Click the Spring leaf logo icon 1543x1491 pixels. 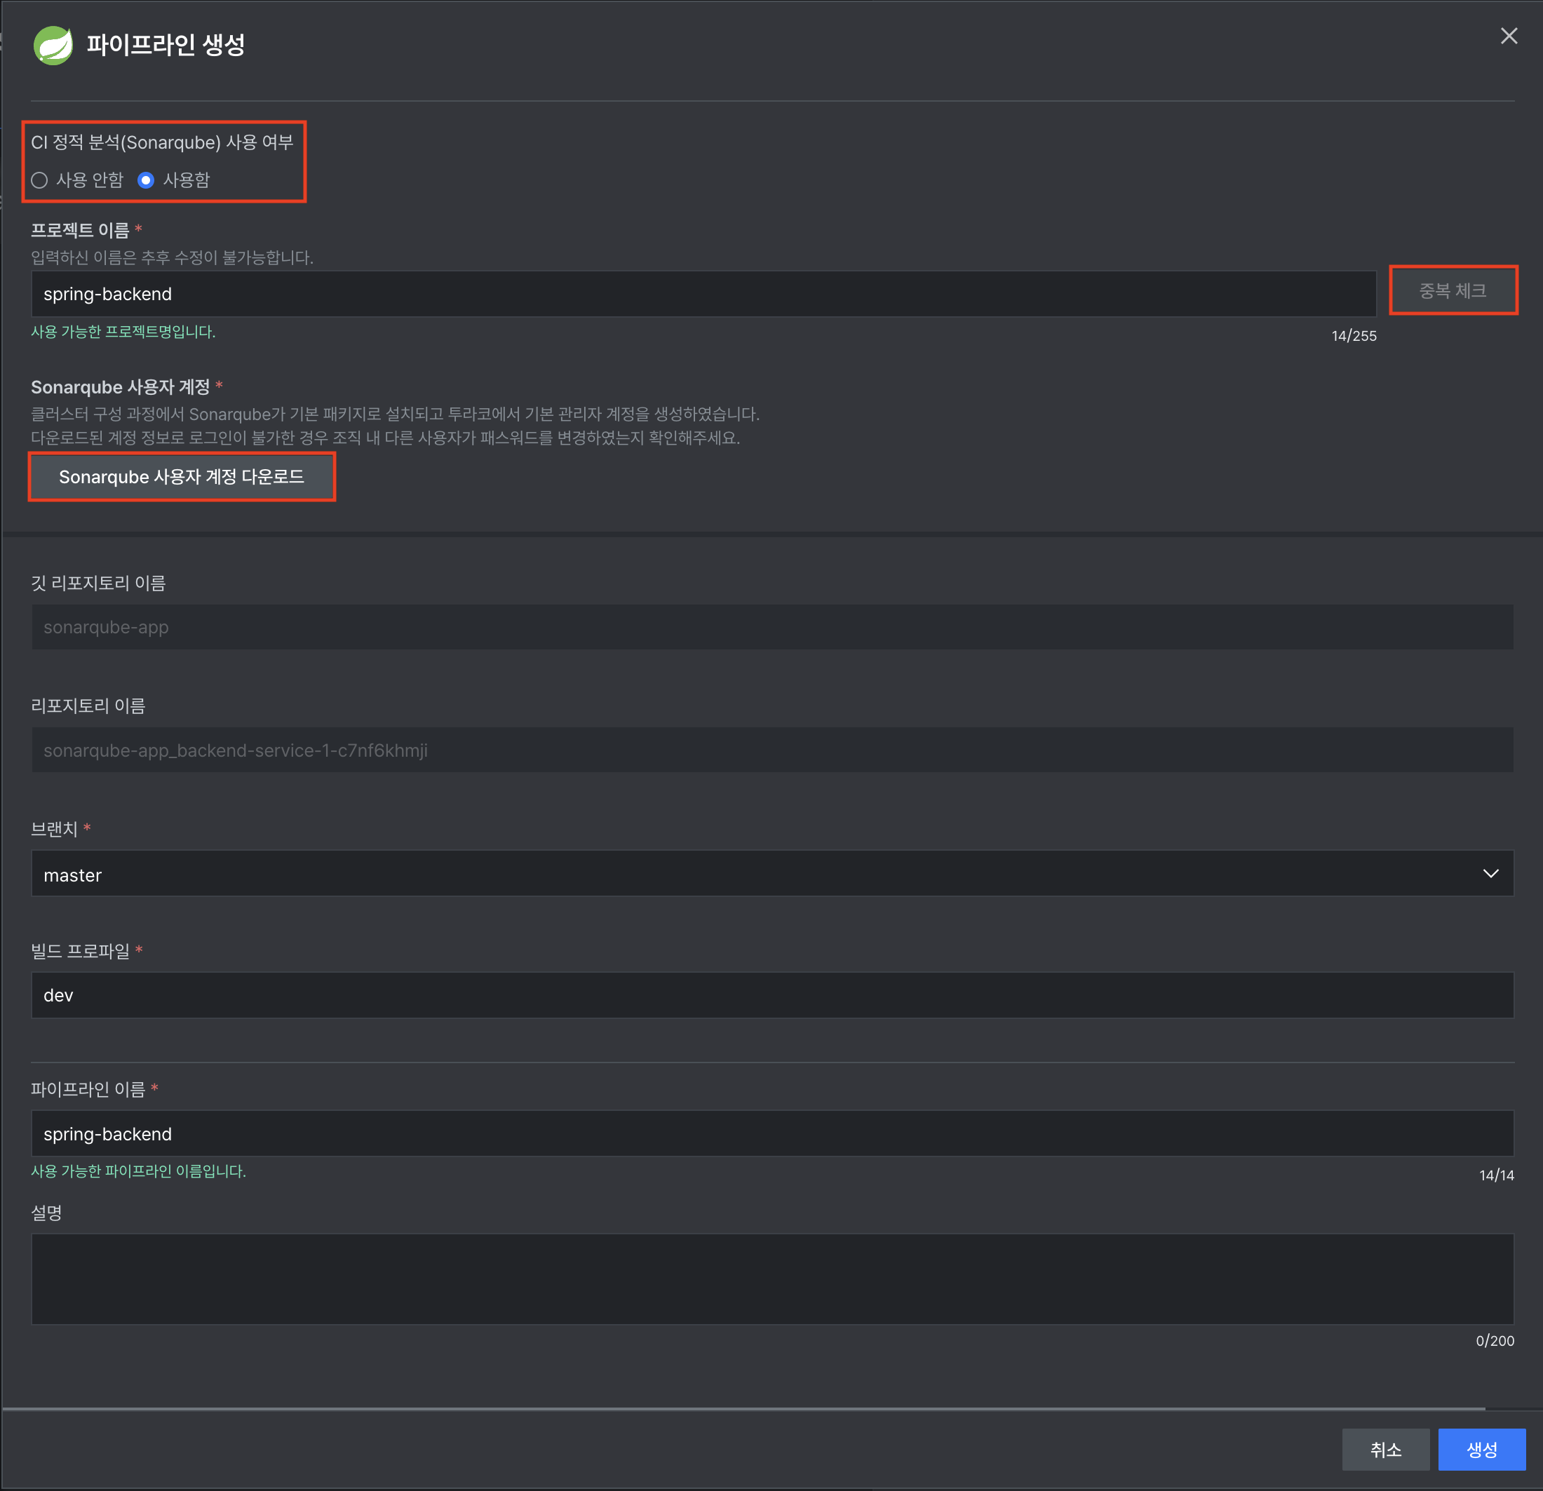click(x=53, y=46)
